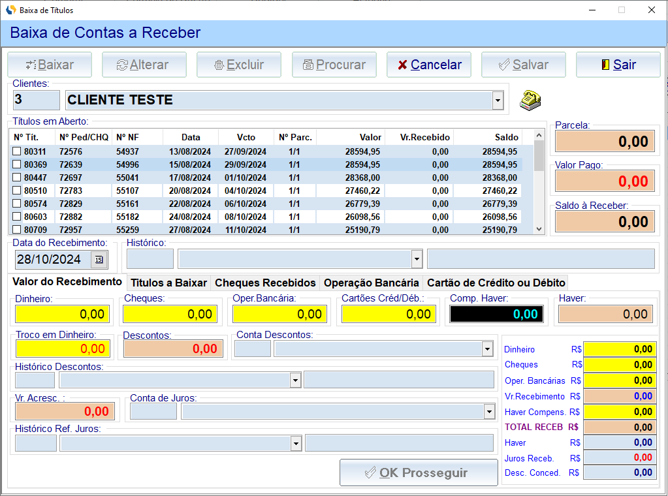This screenshot has height=496, width=668.
Task: Click the down arrow of titles list scrollbar
Action: (x=539, y=229)
